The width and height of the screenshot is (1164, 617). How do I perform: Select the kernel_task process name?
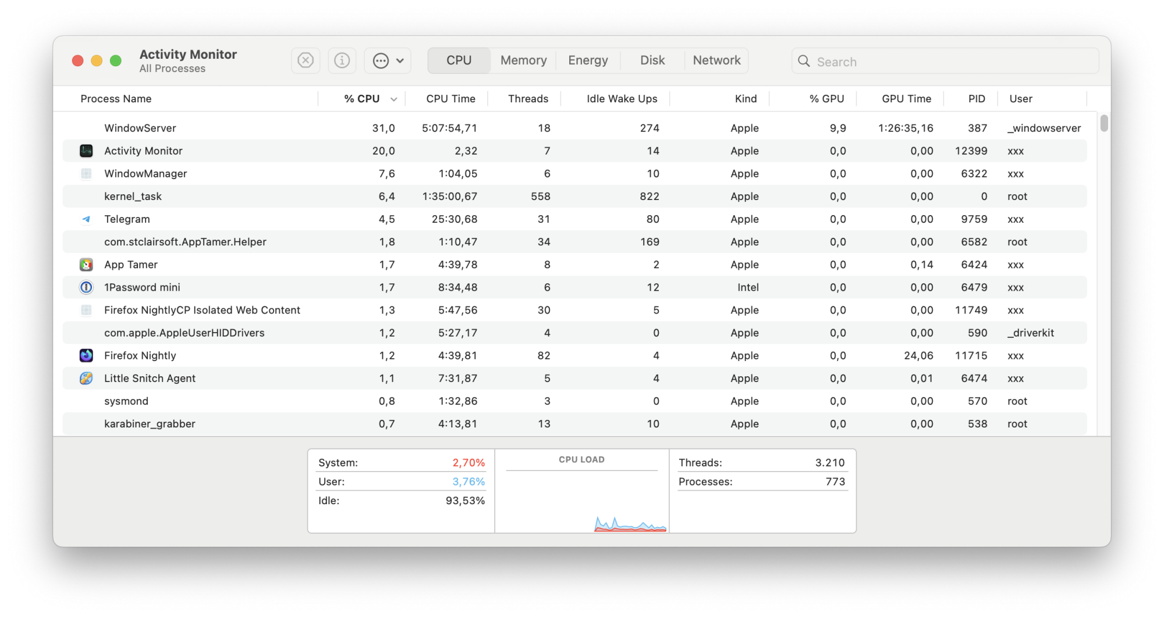[x=133, y=197]
